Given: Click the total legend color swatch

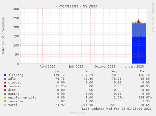Looking at the screenshot, I should pos(5,105).
